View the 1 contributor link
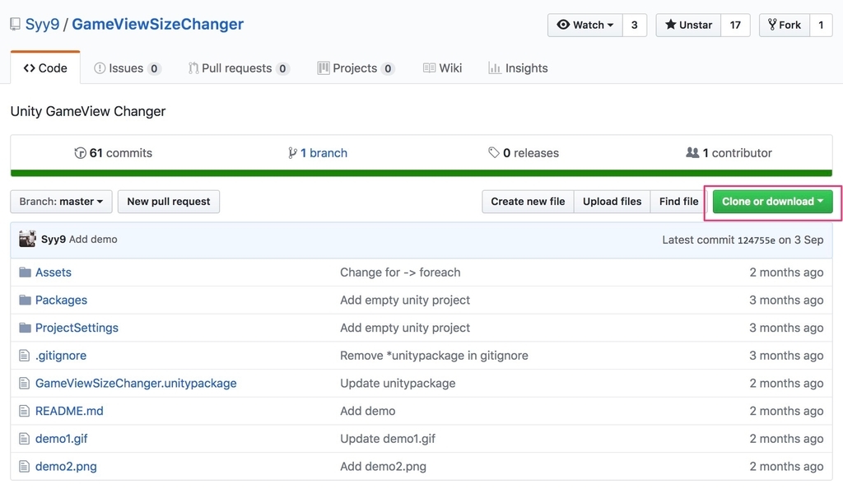 click(x=729, y=153)
